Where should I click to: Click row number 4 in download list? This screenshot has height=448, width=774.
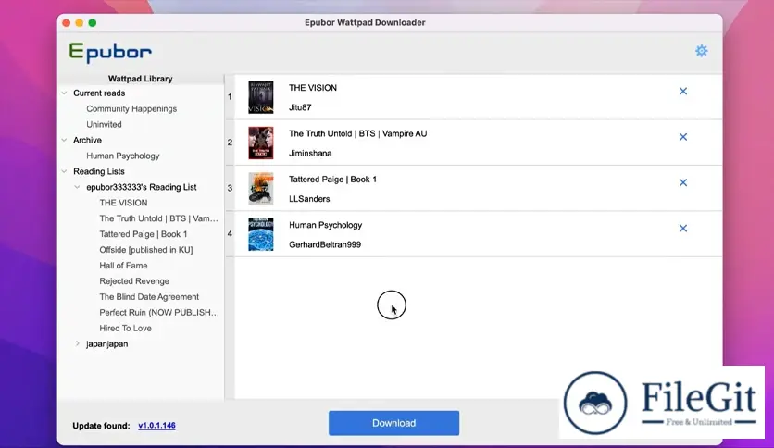point(230,234)
